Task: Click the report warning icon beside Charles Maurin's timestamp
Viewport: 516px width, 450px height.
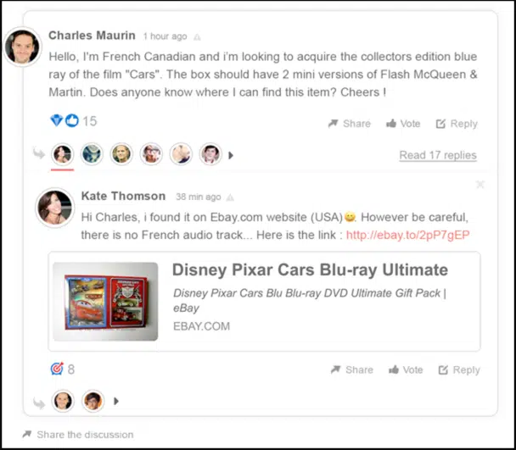Action: [197, 36]
